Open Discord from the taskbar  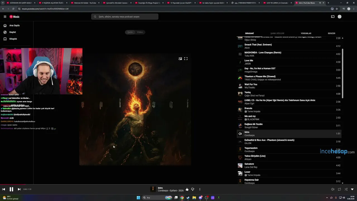tap(200, 198)
